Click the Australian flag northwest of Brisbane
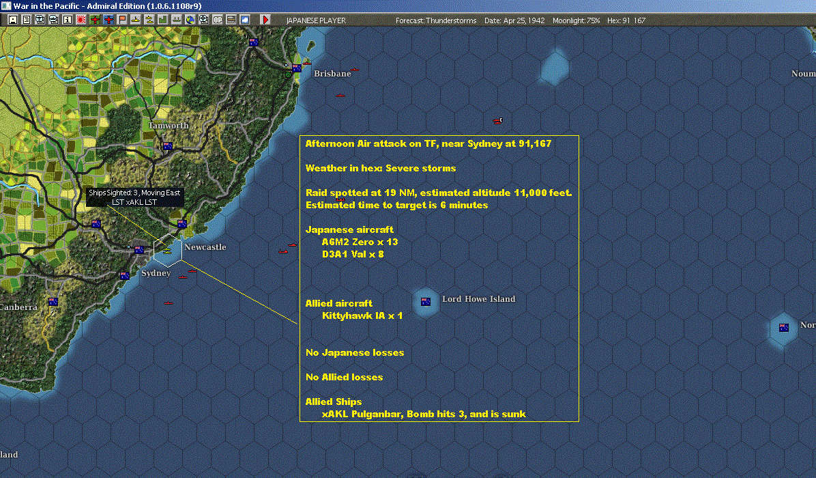This screenshot has width=816, height=478. point(253,42)
